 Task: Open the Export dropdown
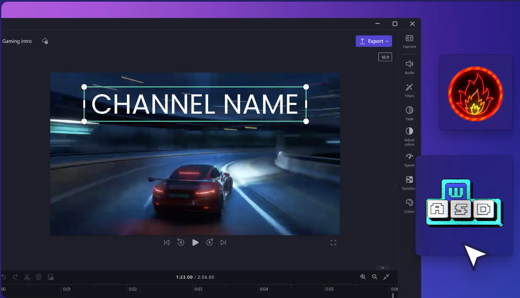(374, 41)
